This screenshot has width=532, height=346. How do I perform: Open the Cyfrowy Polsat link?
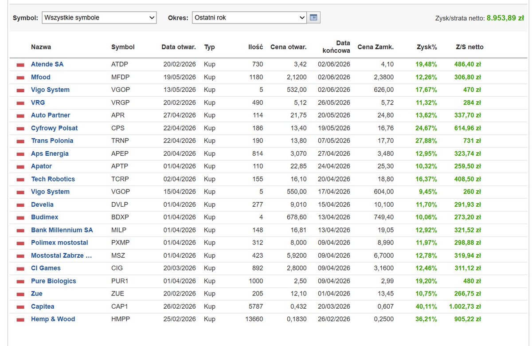54,128
